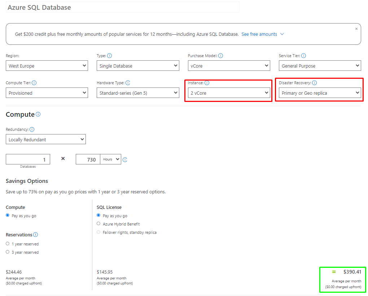Show info tooltip for Compute Tier
368x296 pixels.
click(34, 83)
